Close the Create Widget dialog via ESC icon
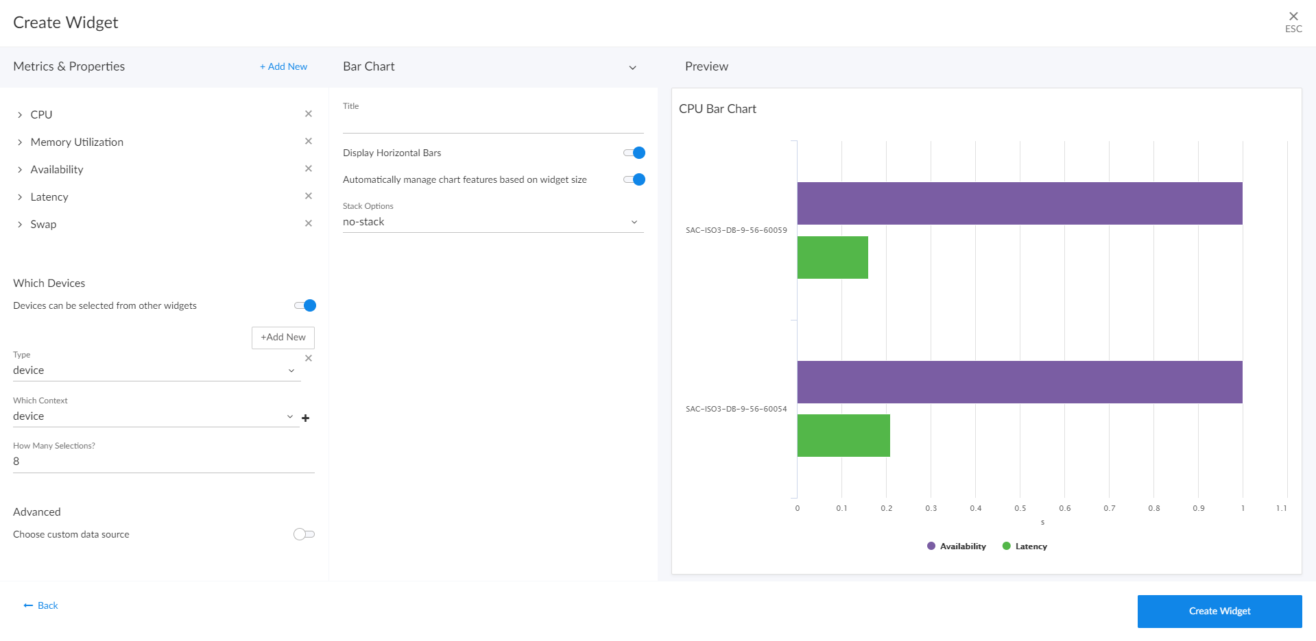1316x641 pixels. coord(1293,16)
